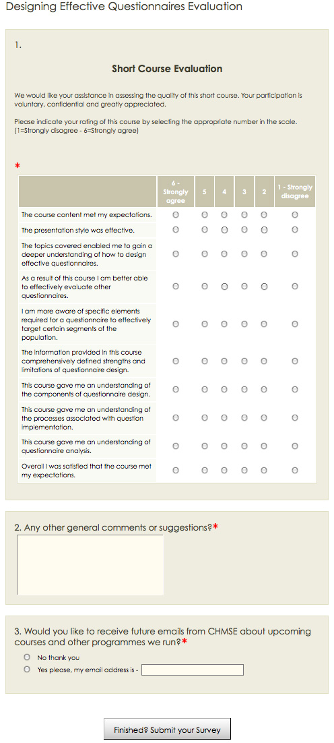Select 1 Strongly disagree for question implementation processes
The width and height of the screenshot is (334, 743).
pos(295,418)
